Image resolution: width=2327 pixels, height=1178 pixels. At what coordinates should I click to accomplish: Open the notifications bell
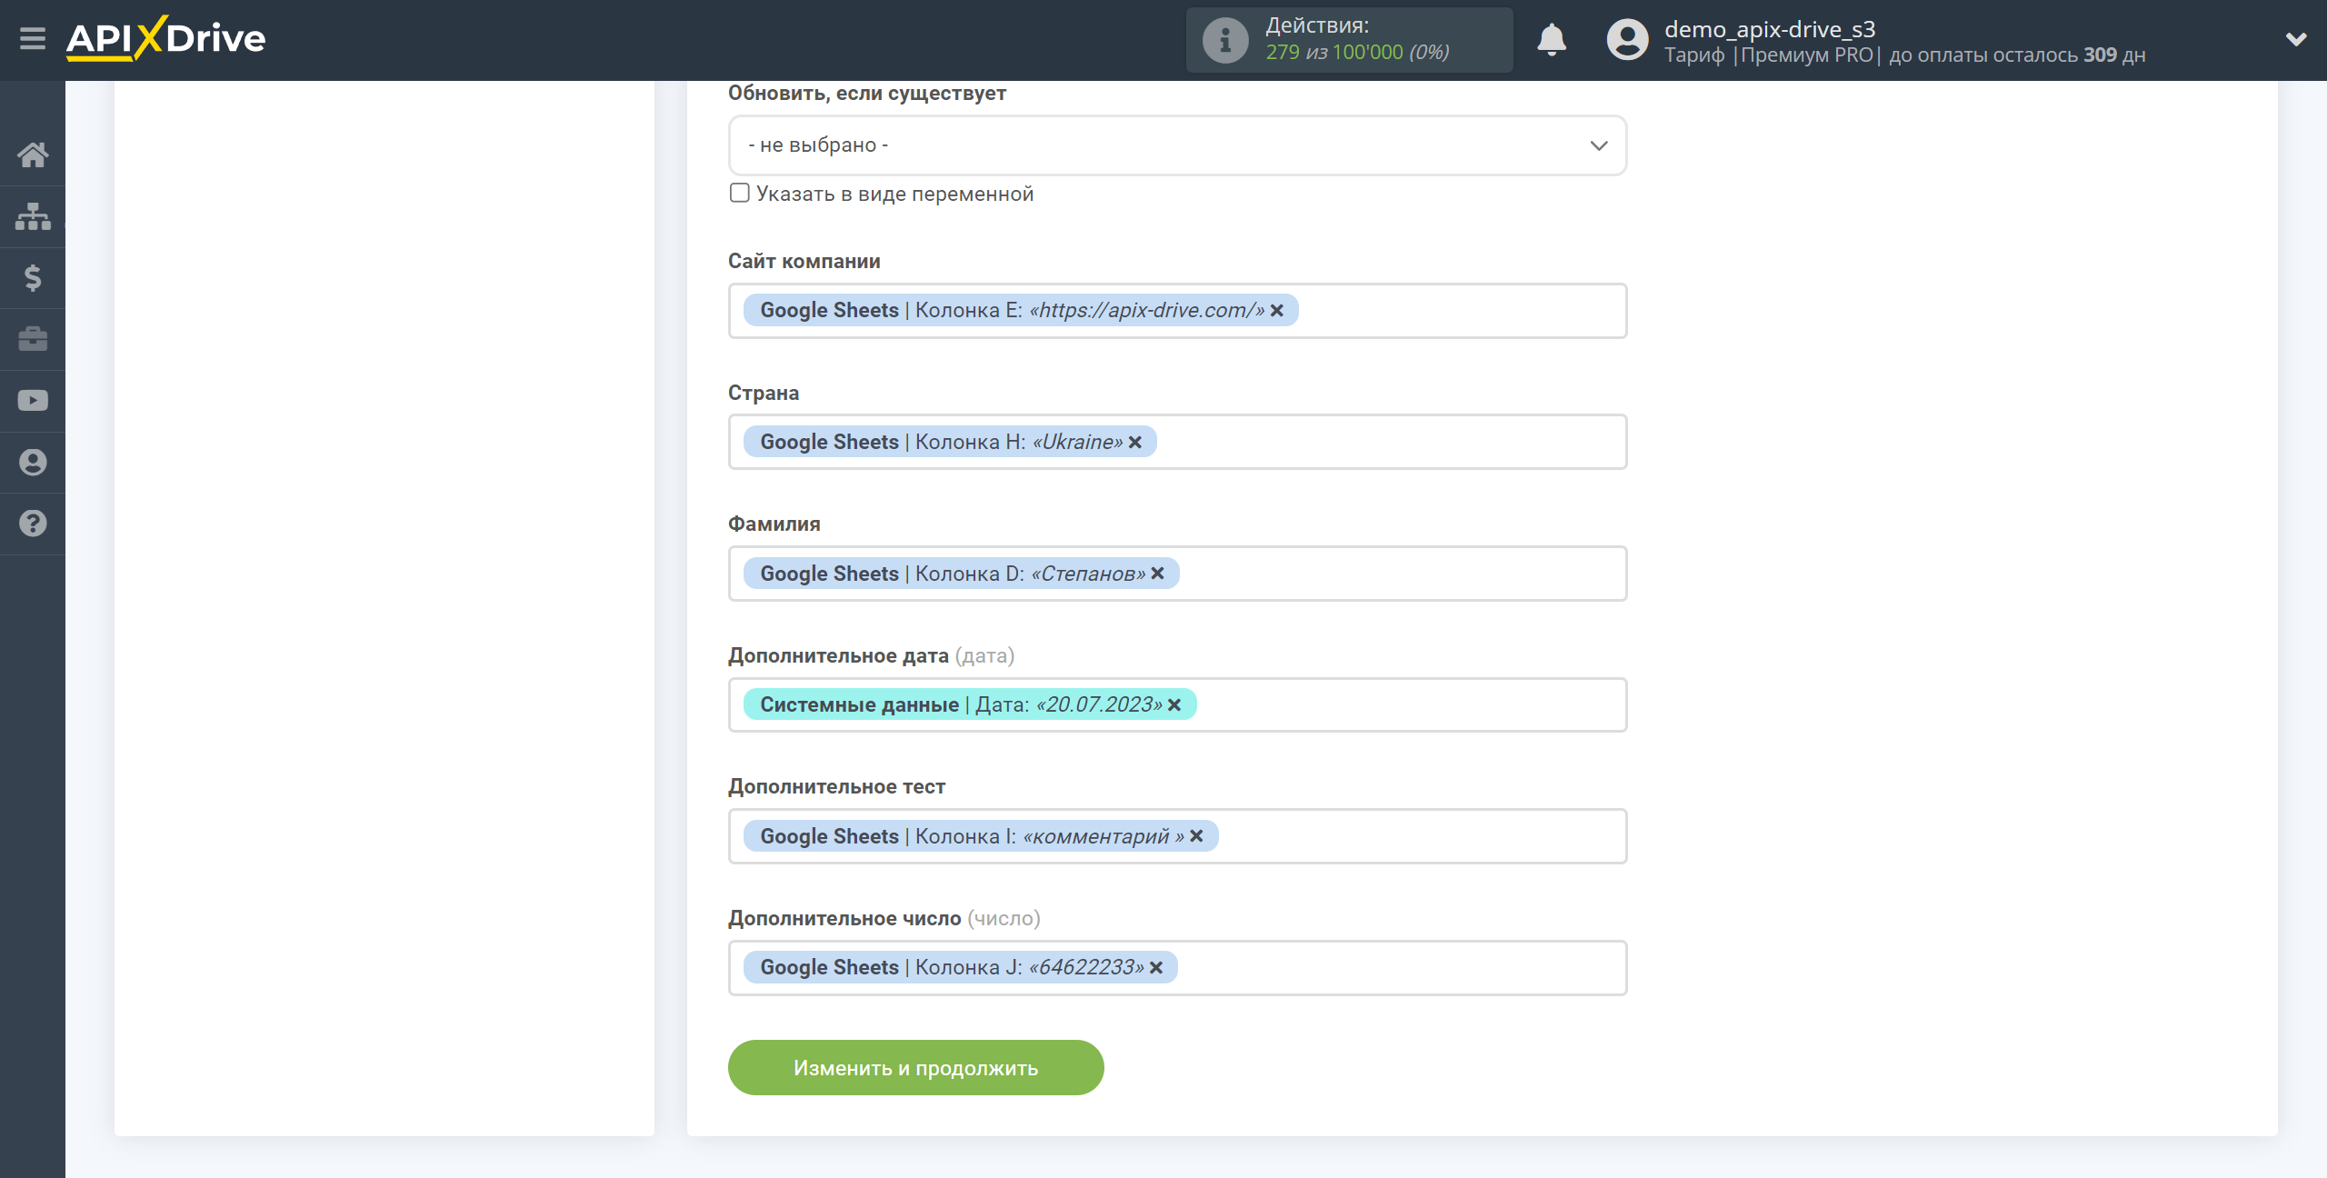[1552, 40]
